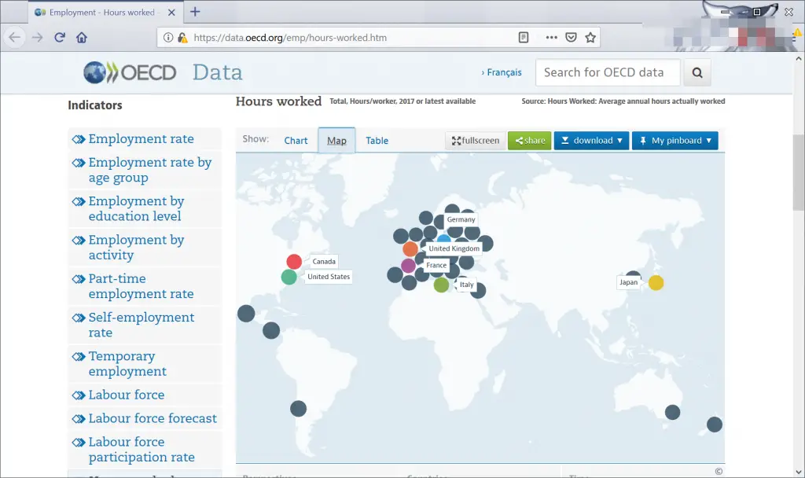Screen dimensions: 805x478
Task: Click the magnifier search button
Action: tap(697, 72)
